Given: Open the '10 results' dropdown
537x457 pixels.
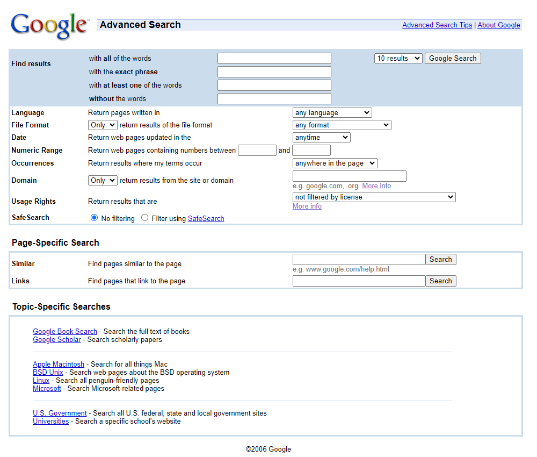Looking at the screenshot, I should (398, 58).
